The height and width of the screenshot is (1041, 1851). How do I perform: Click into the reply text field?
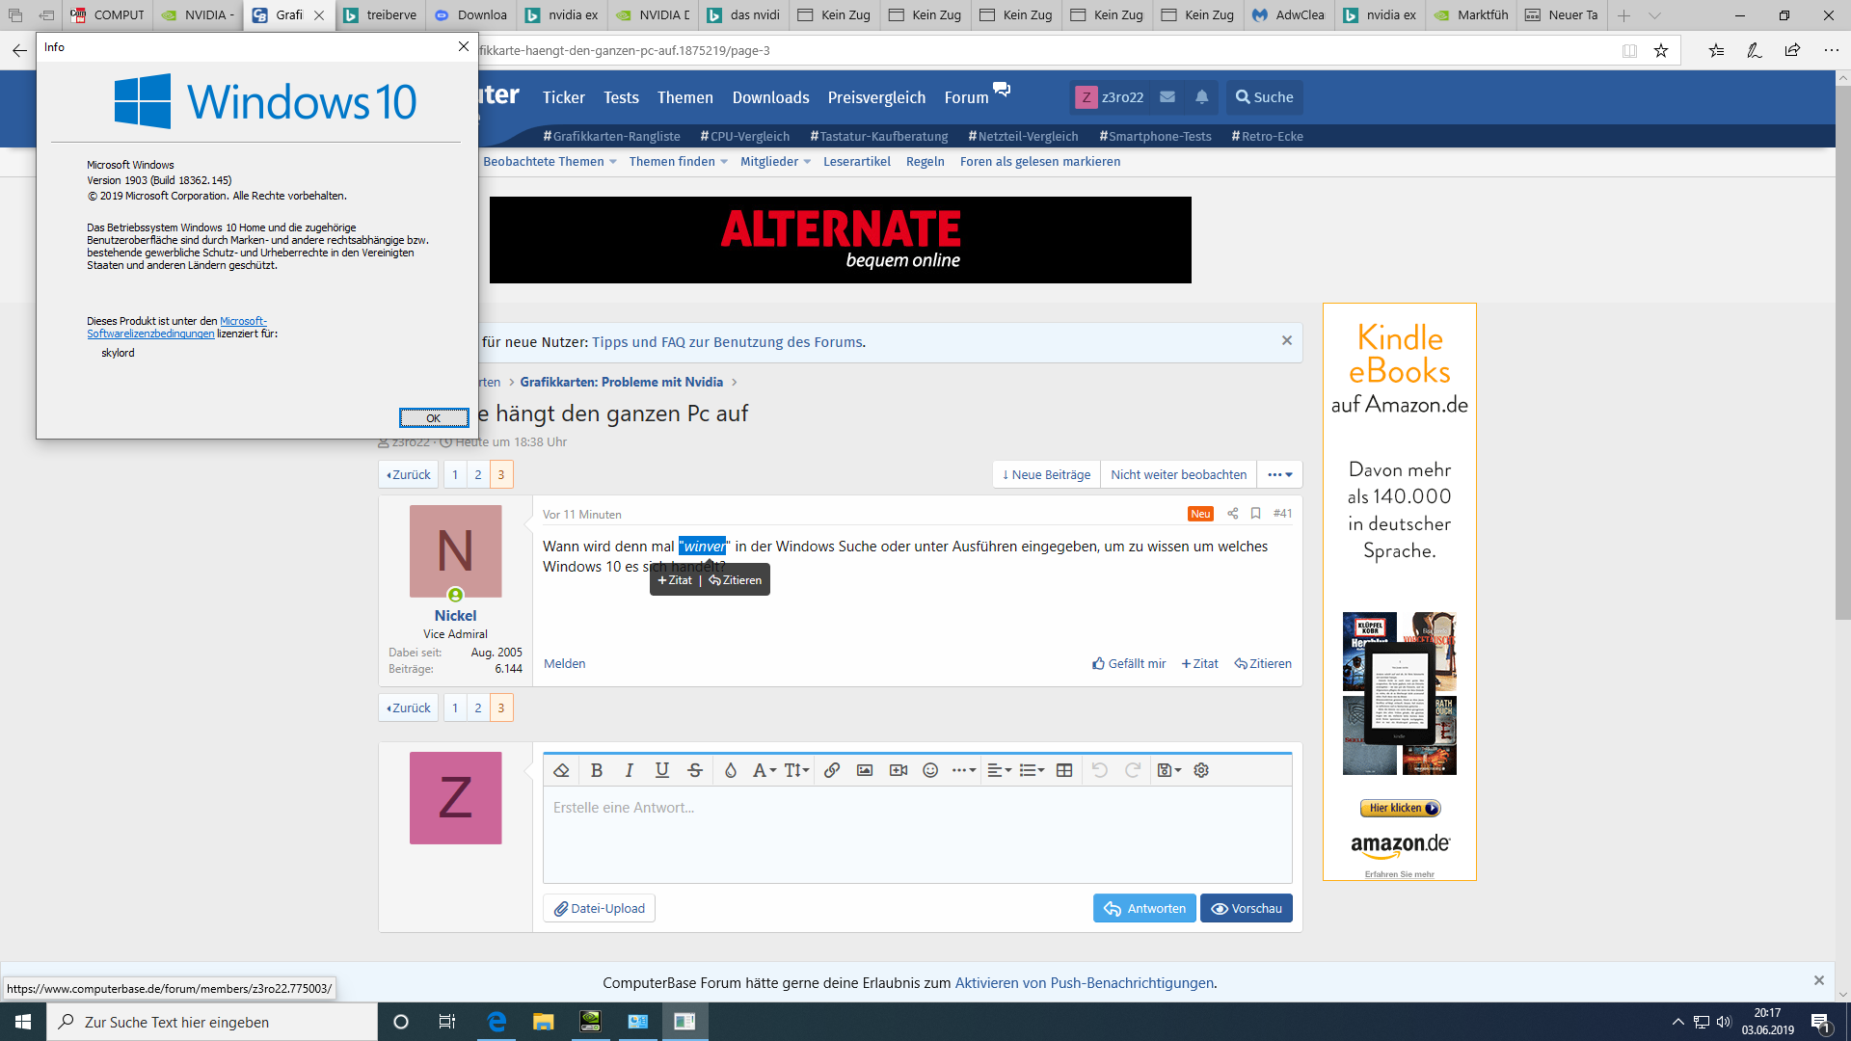point(916,834)
